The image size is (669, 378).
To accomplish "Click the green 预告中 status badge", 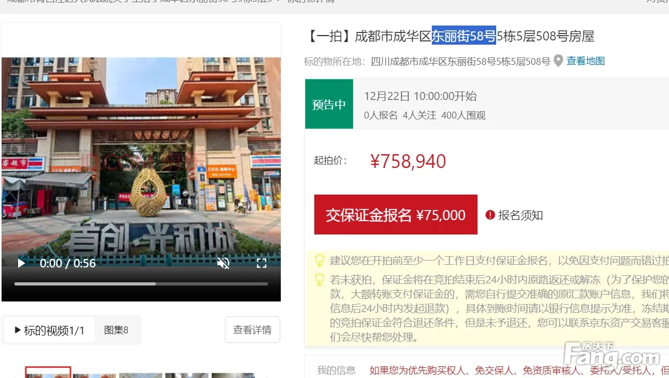I will tap(329, 104).
